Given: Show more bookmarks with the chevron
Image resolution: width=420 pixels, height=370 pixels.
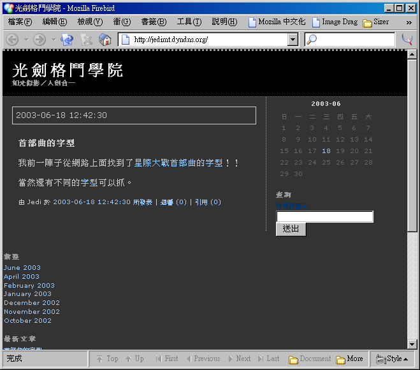Looking at the screenshot, I should tap(409, 22).
